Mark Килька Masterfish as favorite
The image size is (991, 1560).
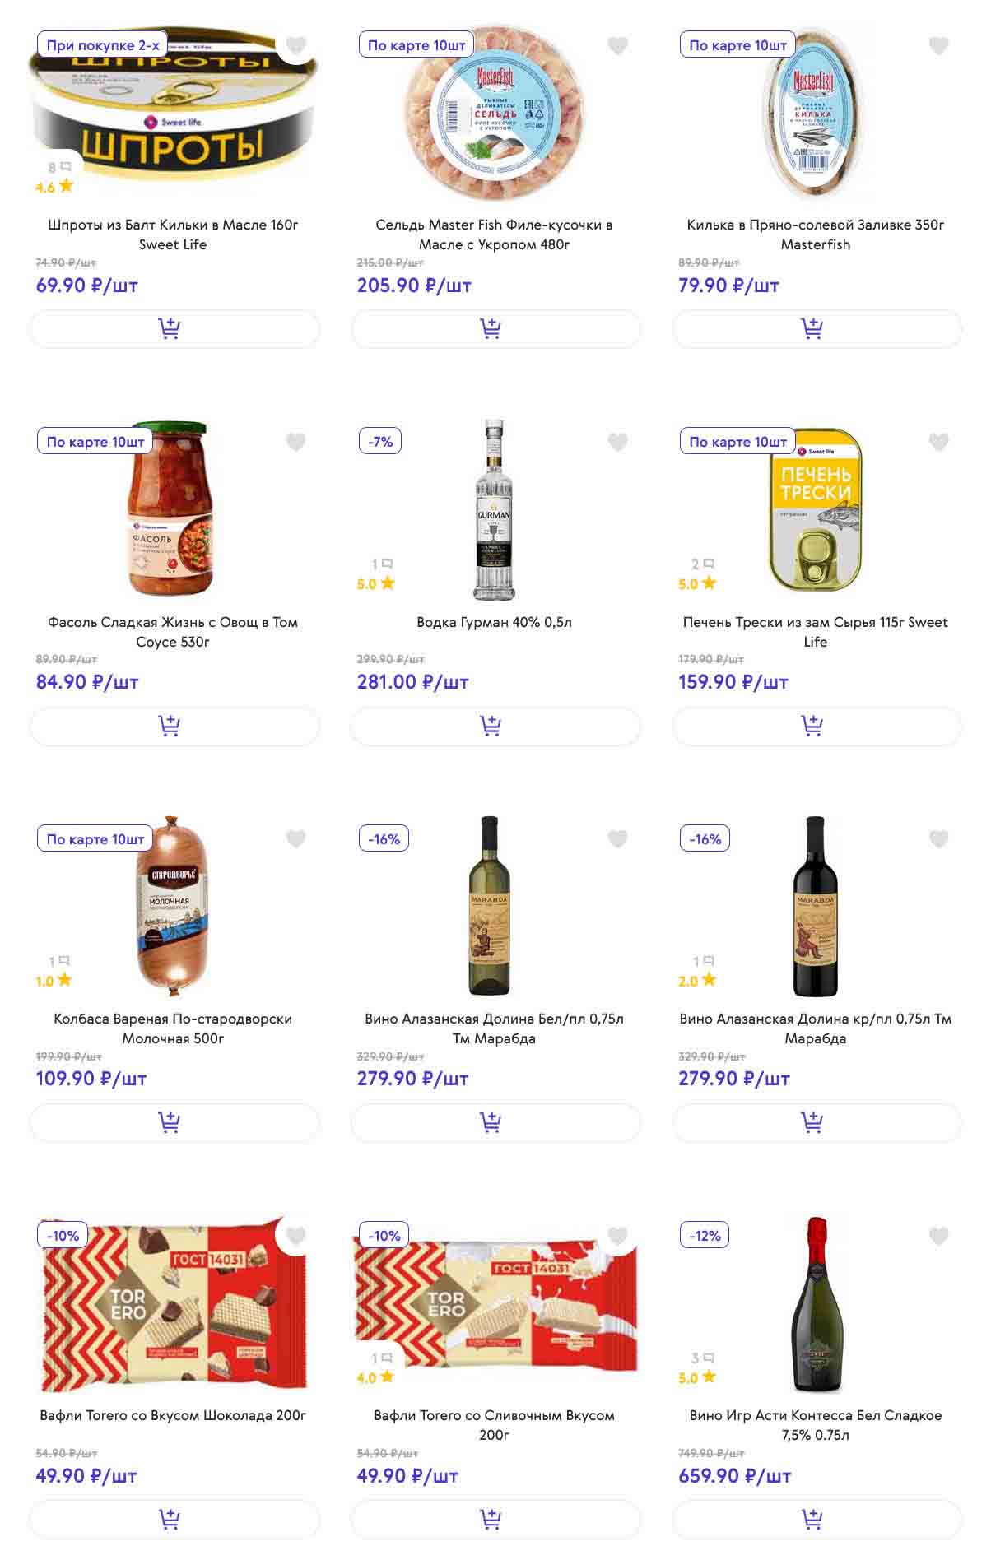[x=938, y=46]
